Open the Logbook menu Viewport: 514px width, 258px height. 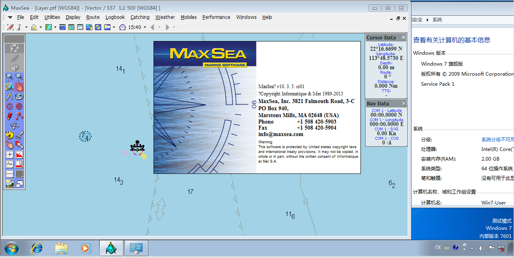[115, 17]
